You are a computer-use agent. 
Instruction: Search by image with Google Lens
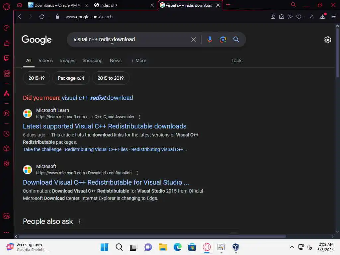(223, 40)
